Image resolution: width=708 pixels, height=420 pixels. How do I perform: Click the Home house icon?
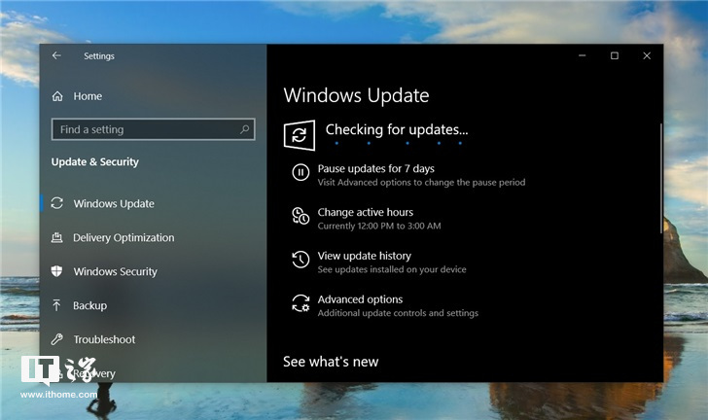click(x=57, y=96)
